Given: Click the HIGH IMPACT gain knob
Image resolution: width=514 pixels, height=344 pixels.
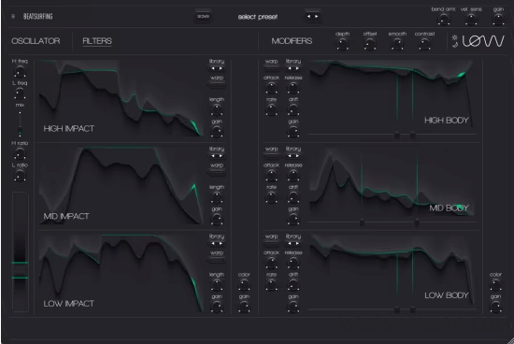Looking at the screenshot, I should coord(217,132).
